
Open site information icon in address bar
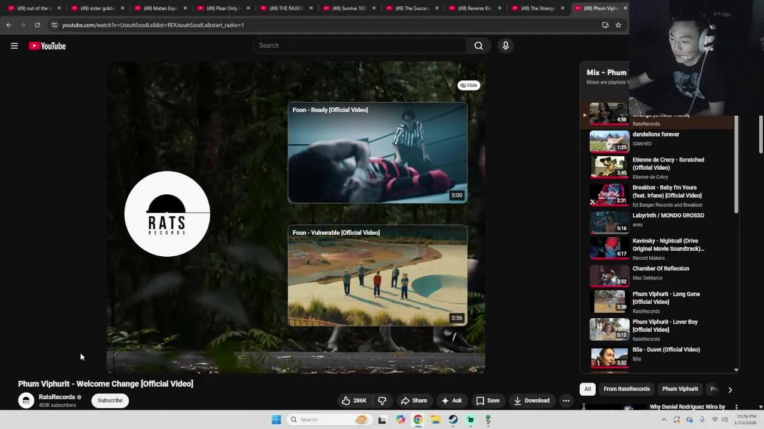point(54,25)
